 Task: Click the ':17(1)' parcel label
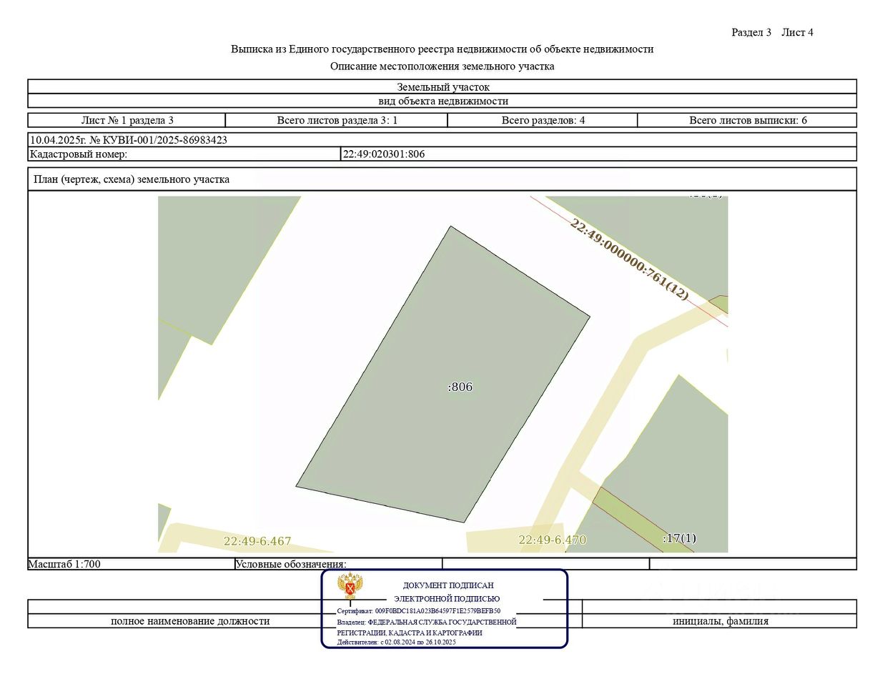click(679, 538)
